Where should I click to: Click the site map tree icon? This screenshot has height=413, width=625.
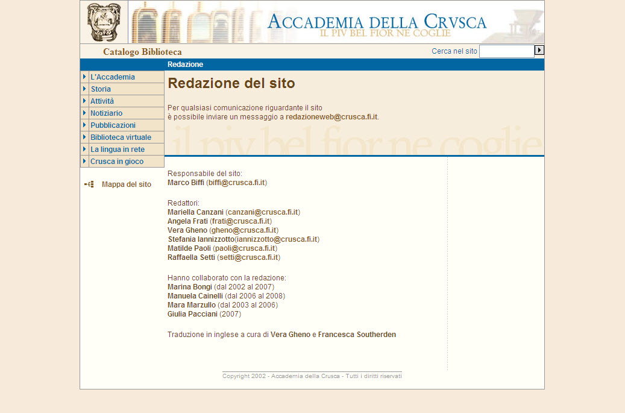click(x=89, y=184)
